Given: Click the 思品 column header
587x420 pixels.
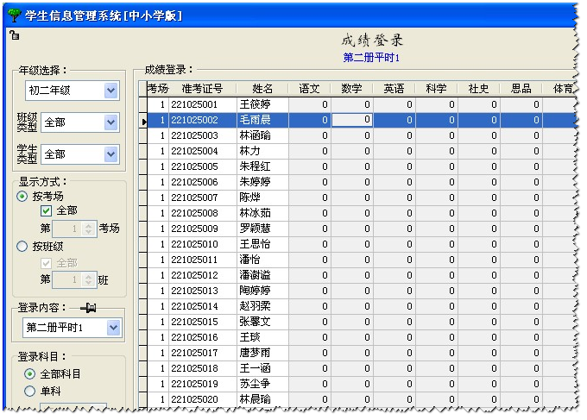Looking at the screenshot, I should (x=521, y=89).
